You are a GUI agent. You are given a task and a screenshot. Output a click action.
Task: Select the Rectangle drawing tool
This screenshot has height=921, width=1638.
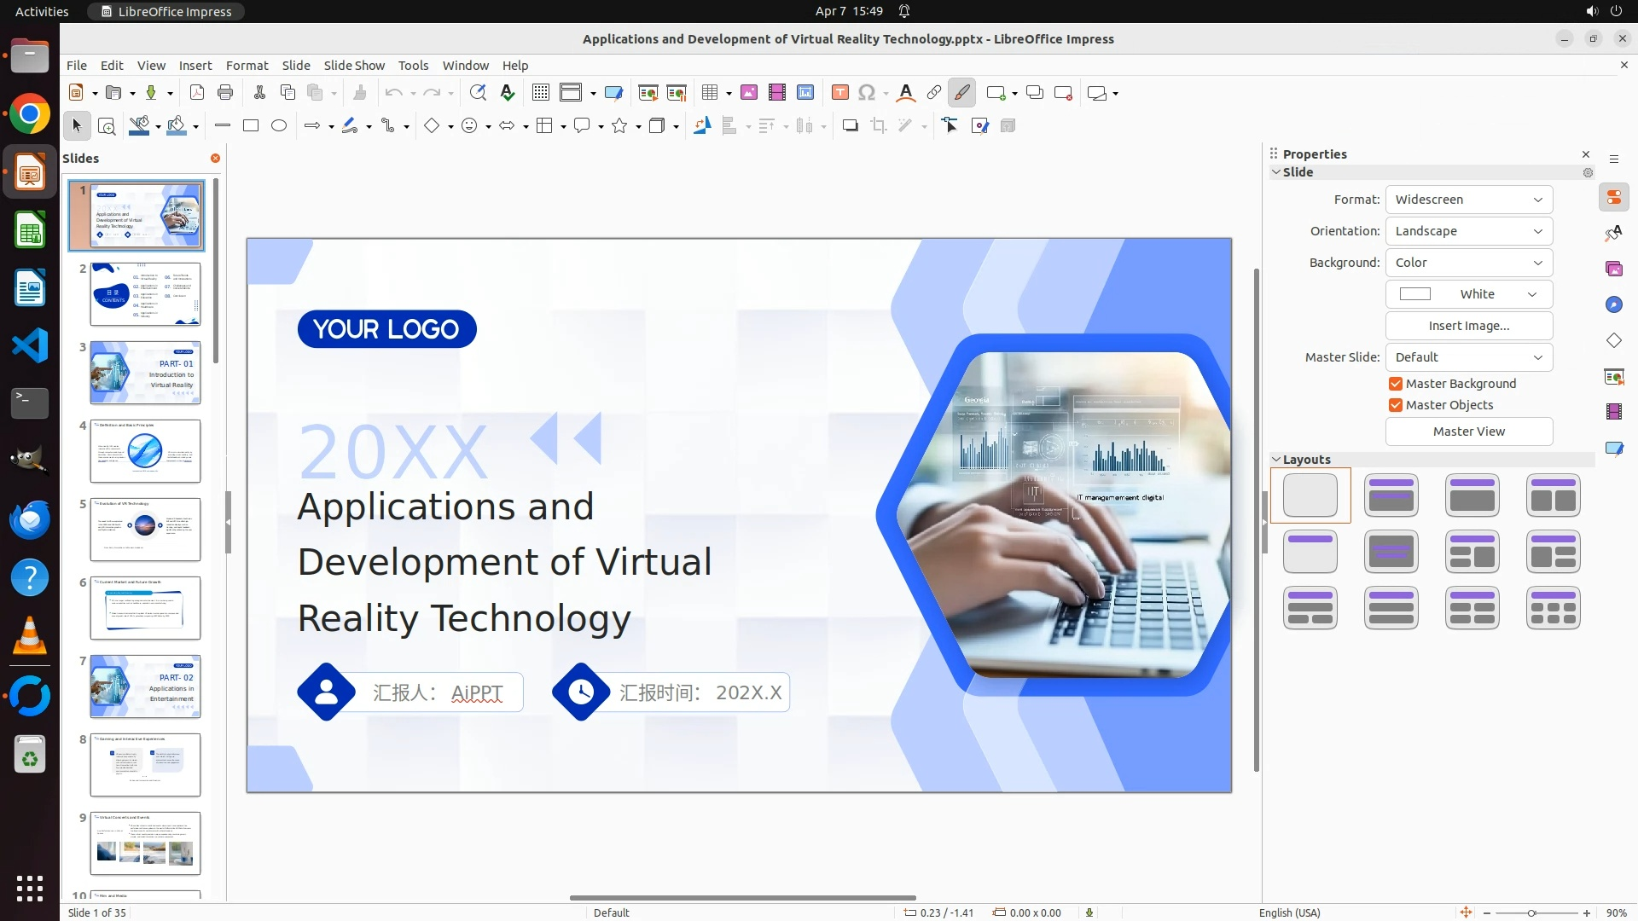tap(251, 126)
